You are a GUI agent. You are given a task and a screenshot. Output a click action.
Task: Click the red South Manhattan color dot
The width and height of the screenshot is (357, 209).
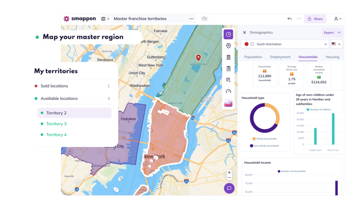[x=246, y=44]
